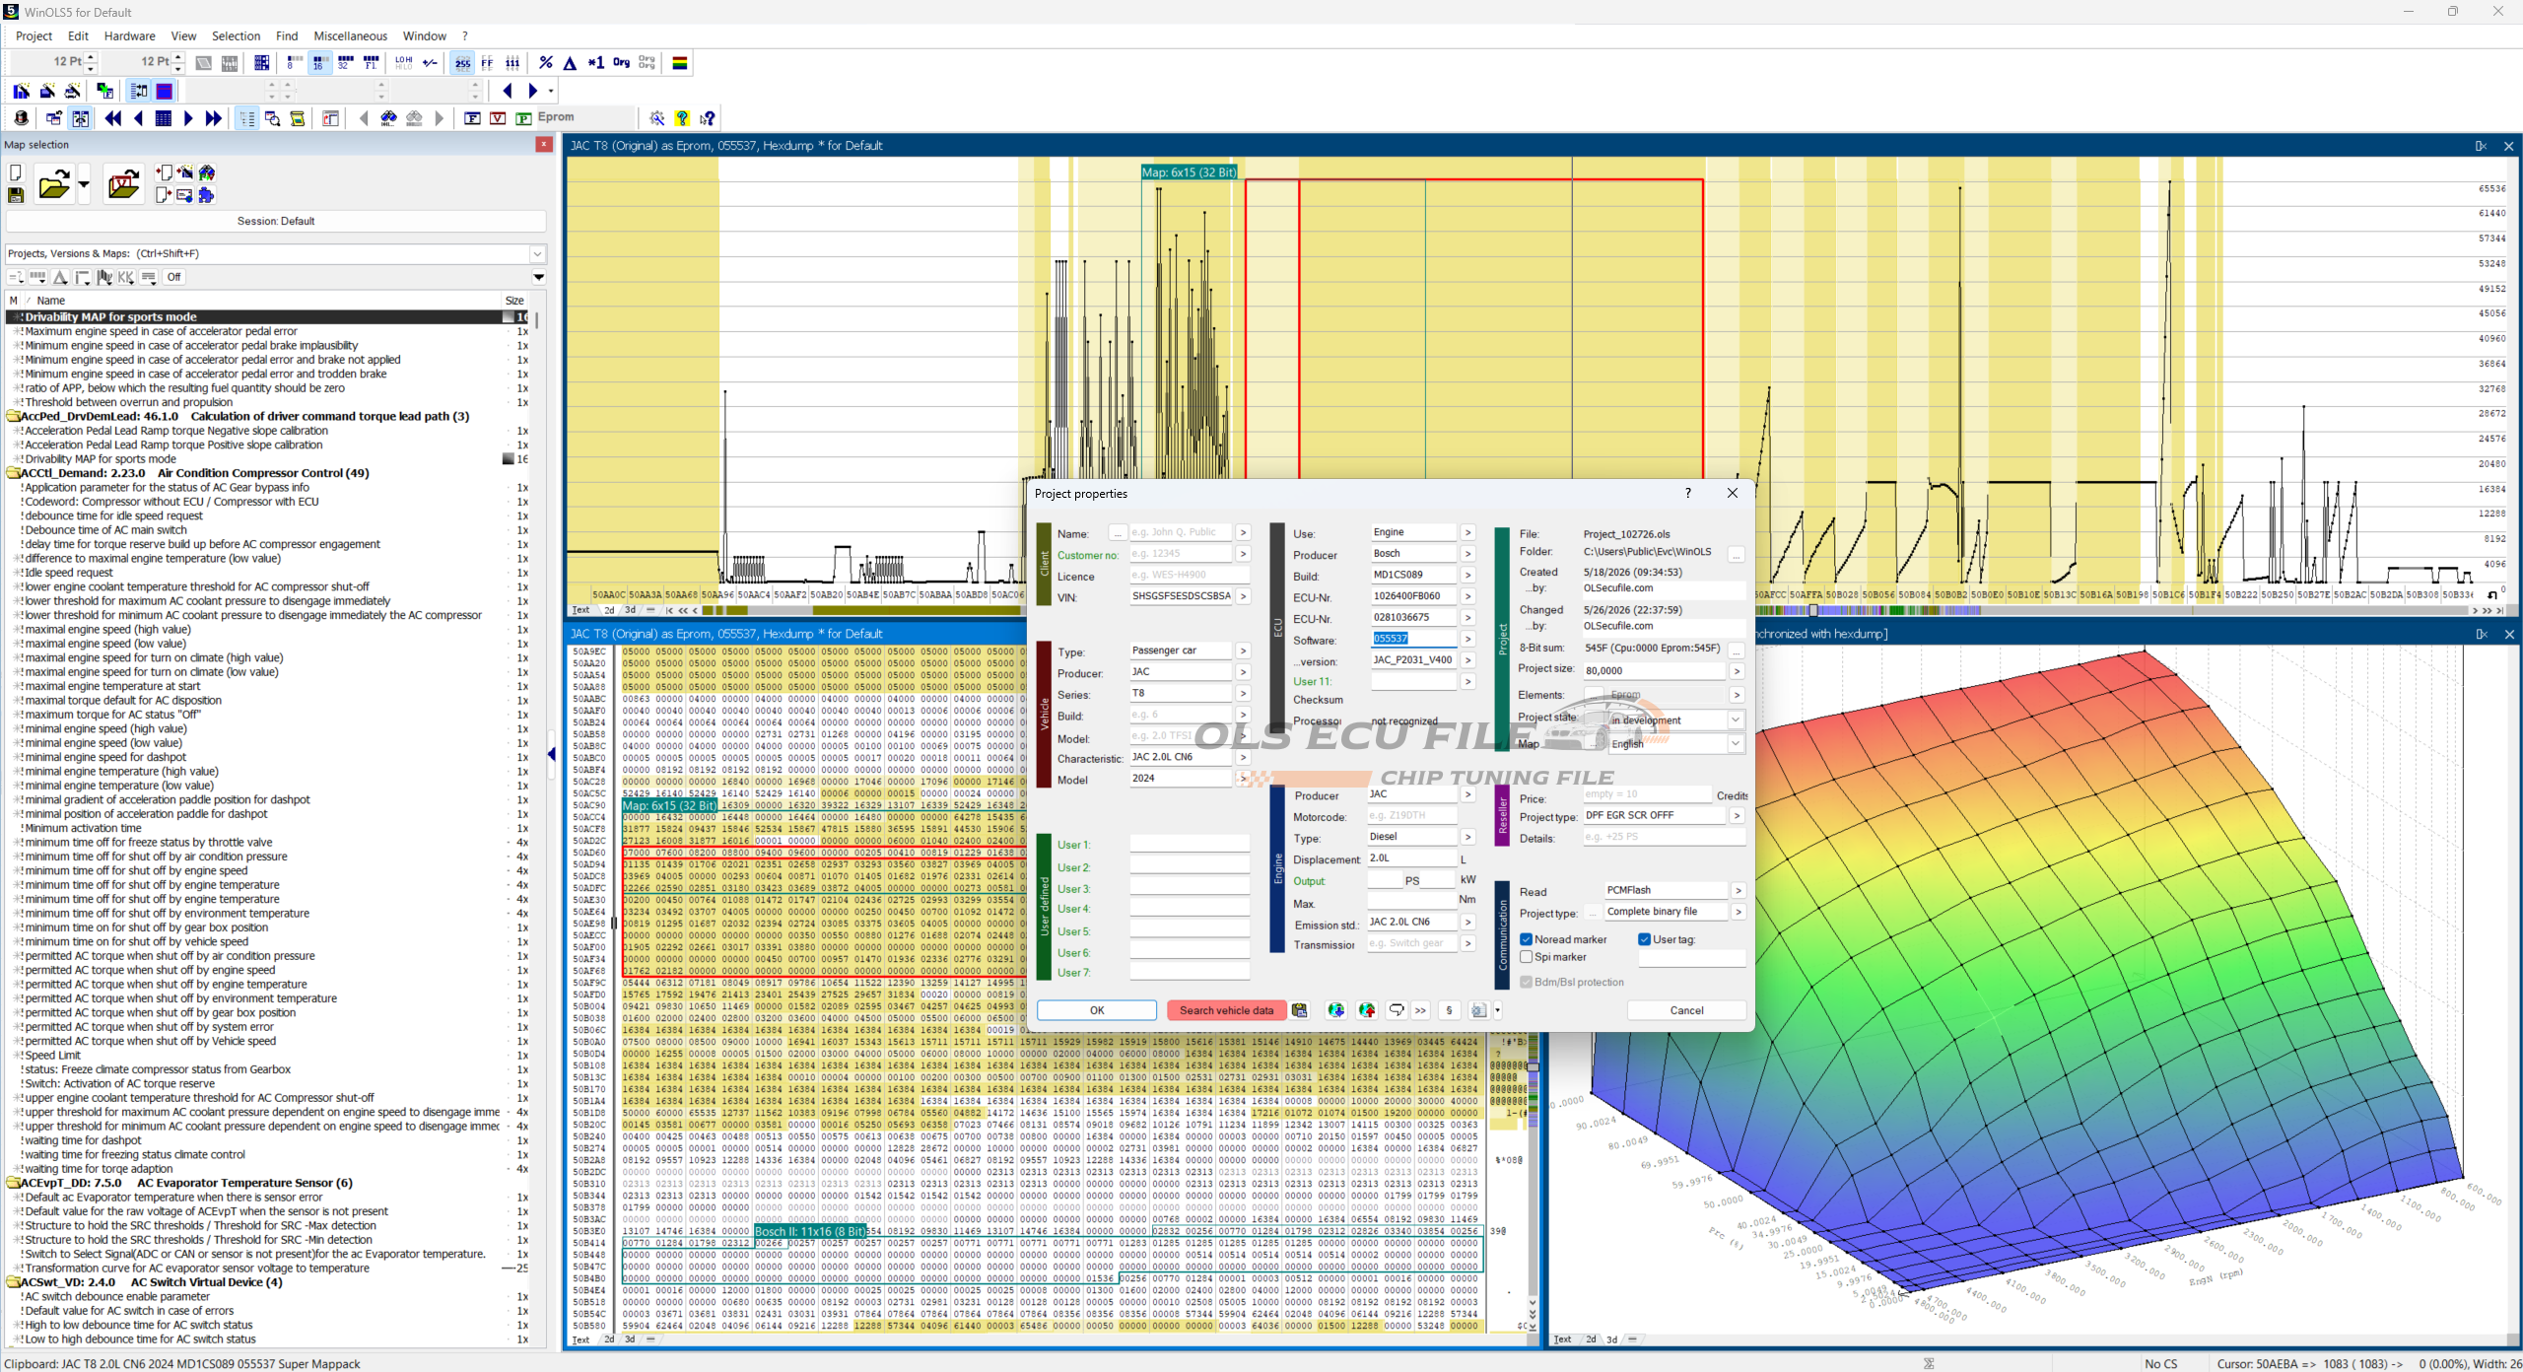Toggle the Off filter button

(174, 277)
